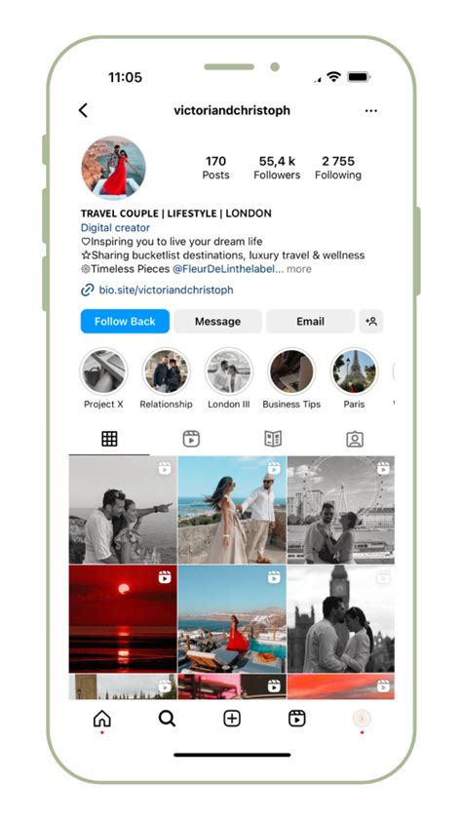Open the three-dot options menu
Viewport: 462px width, 820px height.
pyautogui.click(x=371, y=111)
